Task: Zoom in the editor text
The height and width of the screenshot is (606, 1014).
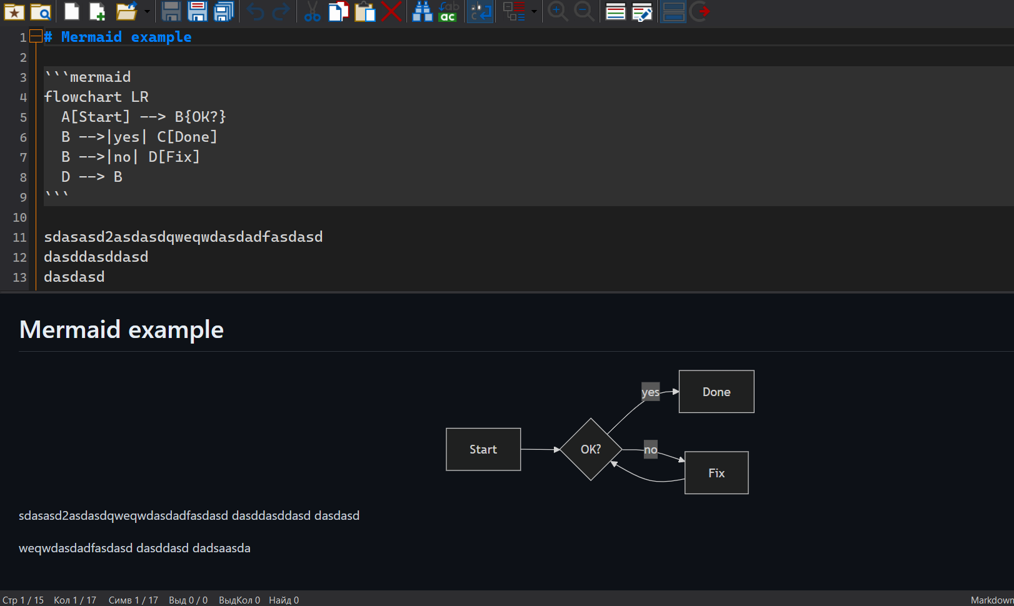Action: (558, 12)
